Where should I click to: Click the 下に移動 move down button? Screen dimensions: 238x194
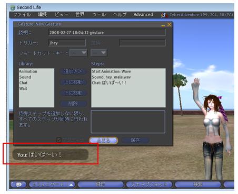click(x=73, y=93)
